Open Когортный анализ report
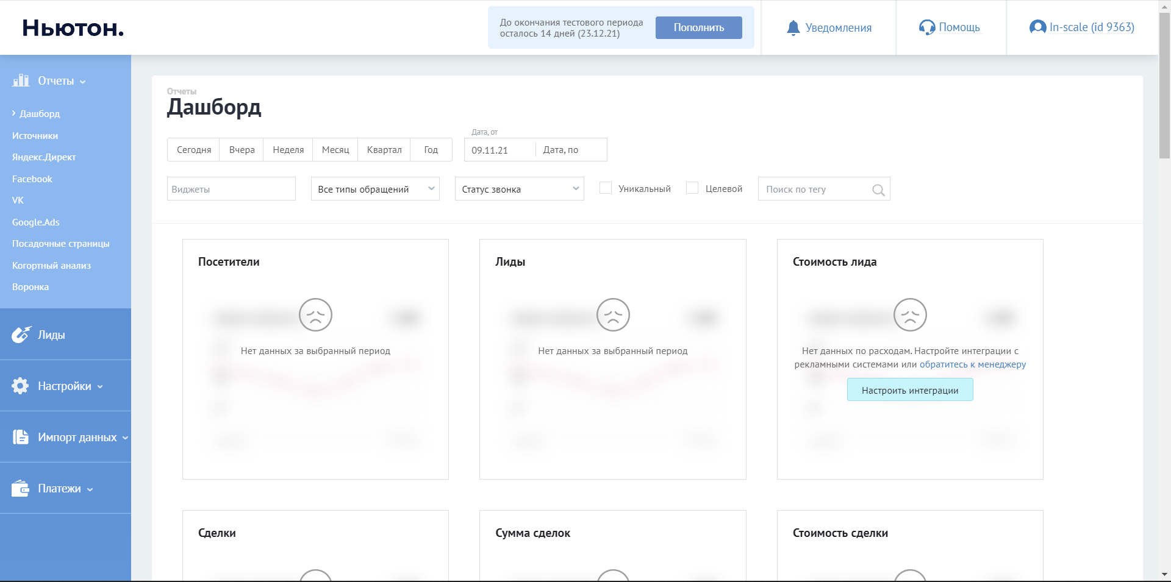1171x582 pixels. point(52,266)
